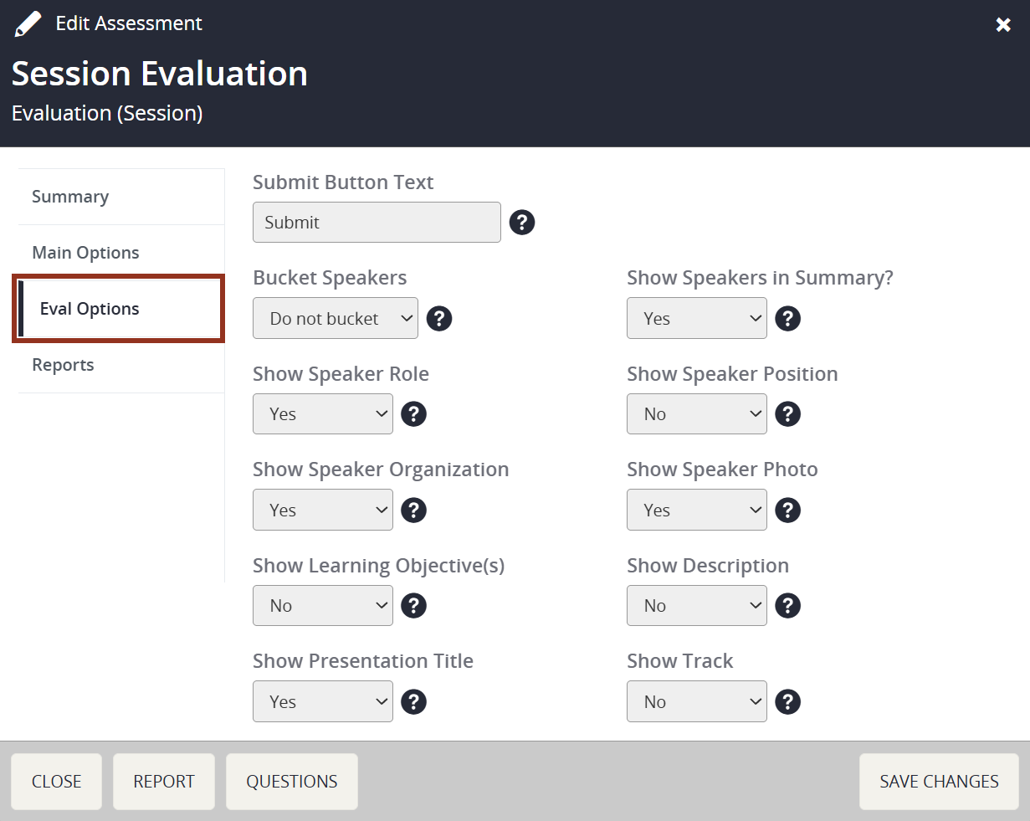
Task: Click help icon for Show Track
Action: (x=788, y=702)
